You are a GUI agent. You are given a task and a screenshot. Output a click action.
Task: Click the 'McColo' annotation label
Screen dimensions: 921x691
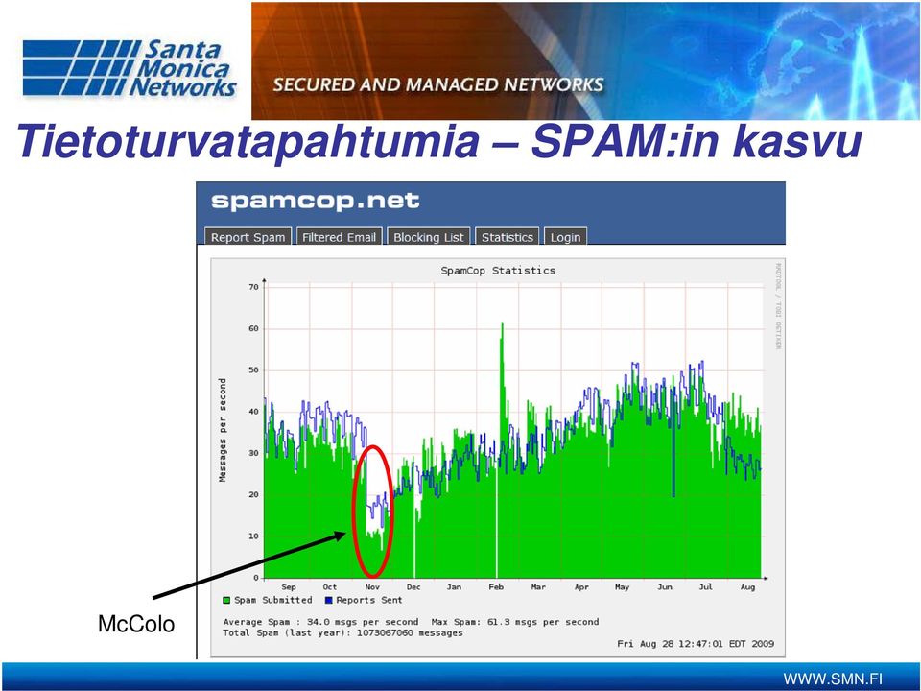tap(136, 624)
